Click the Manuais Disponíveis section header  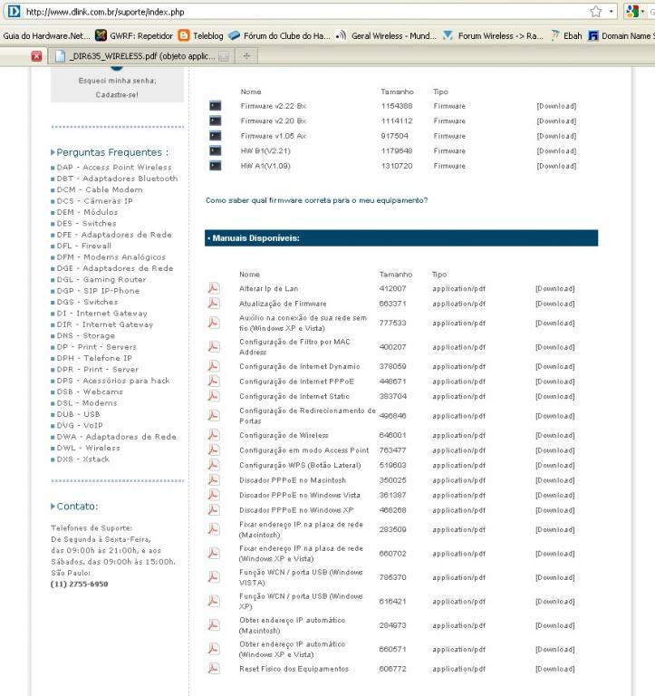tap(401, 238)
